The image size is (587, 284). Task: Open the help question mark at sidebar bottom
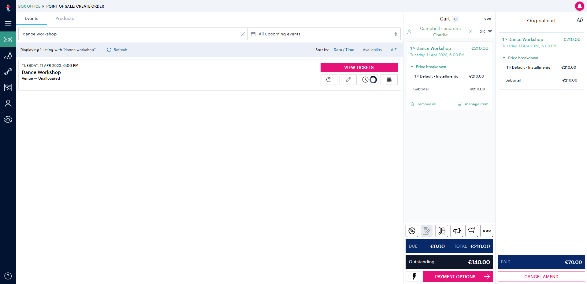click(8, 276)
